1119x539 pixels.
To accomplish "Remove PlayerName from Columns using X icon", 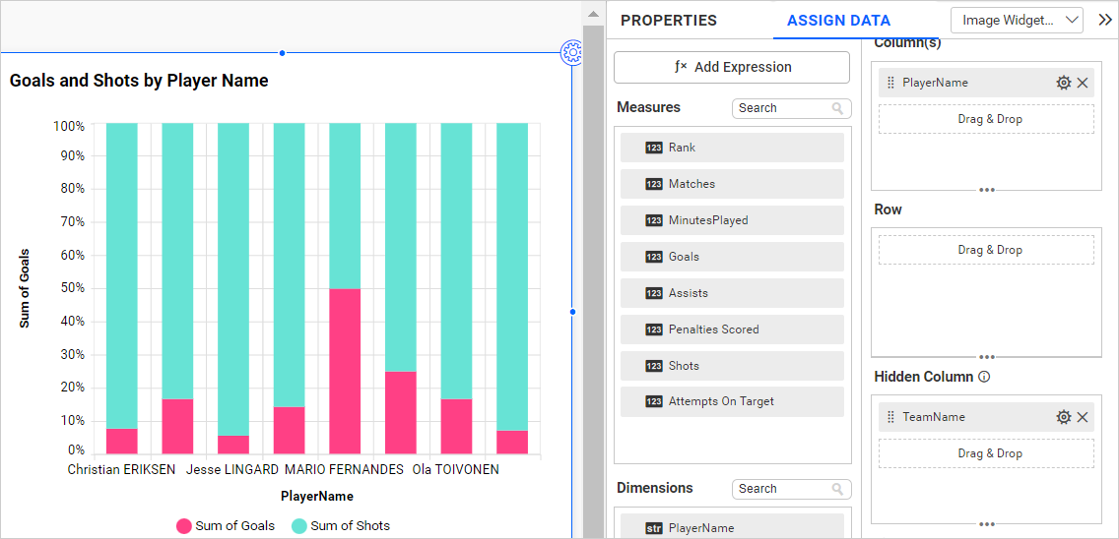I will (1083, 84).
